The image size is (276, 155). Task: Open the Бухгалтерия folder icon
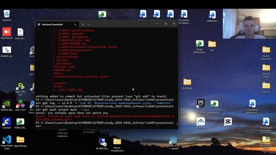266,143
